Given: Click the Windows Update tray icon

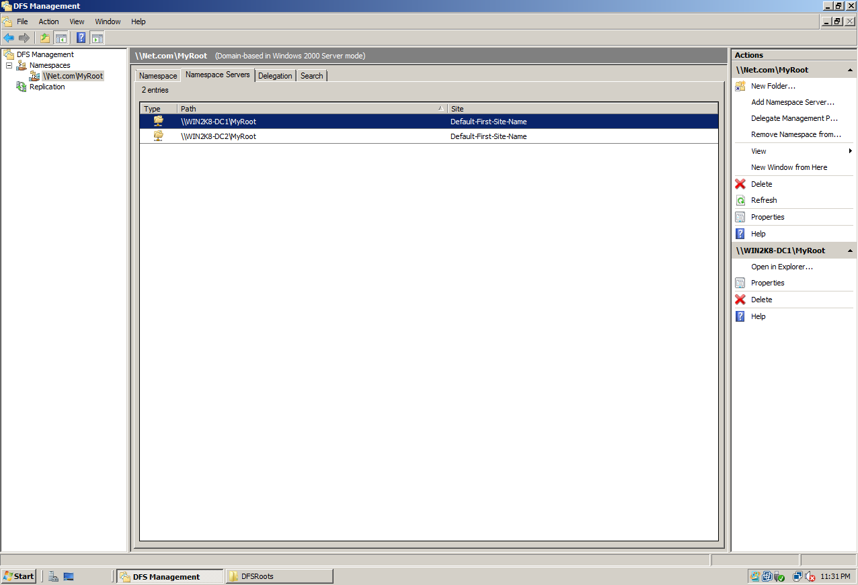Looking at the screenshot, I should pos(755,576).
